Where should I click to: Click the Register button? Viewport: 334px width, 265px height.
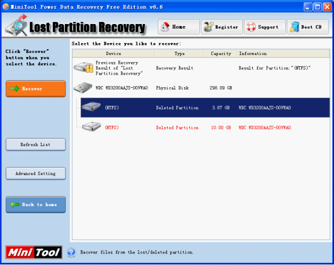pyautogui.click(x=222, y=27)
